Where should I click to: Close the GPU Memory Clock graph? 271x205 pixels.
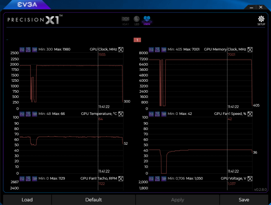click(250, 50)
